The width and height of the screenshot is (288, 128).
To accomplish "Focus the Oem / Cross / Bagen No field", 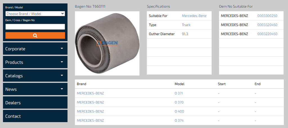I will tap(35, 27).
